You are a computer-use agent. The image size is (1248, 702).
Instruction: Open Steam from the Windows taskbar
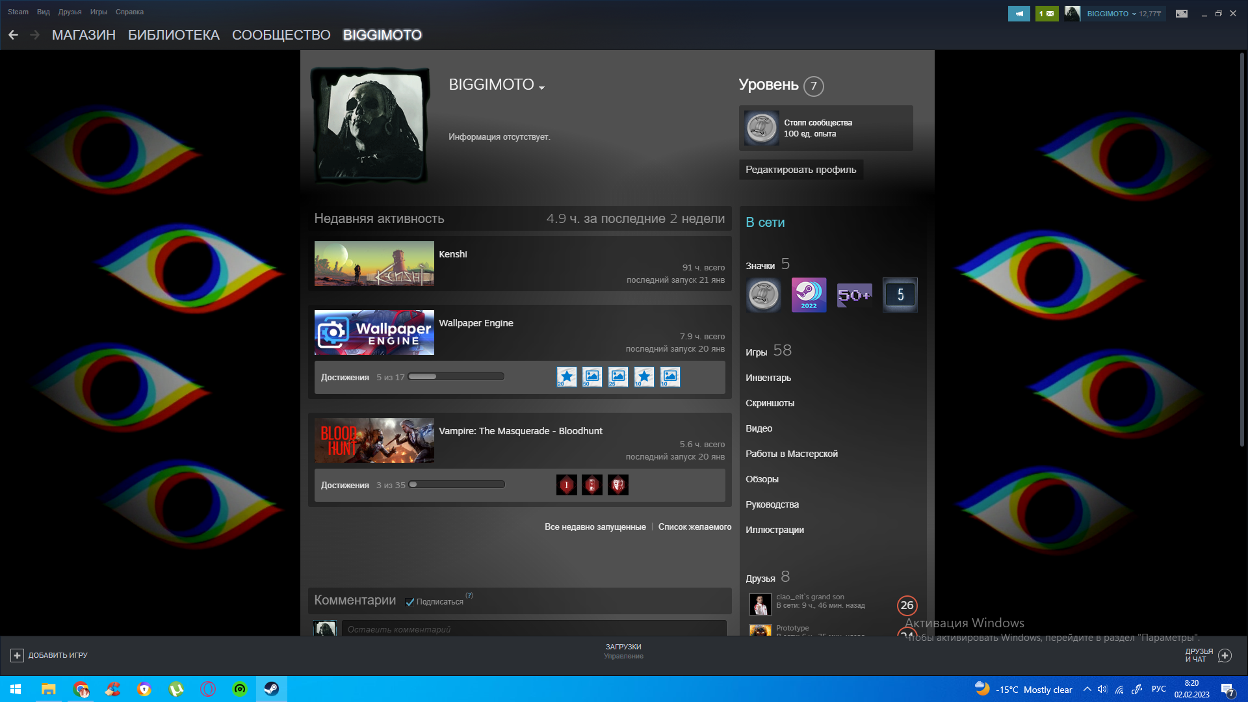click(x=271, y=689)
